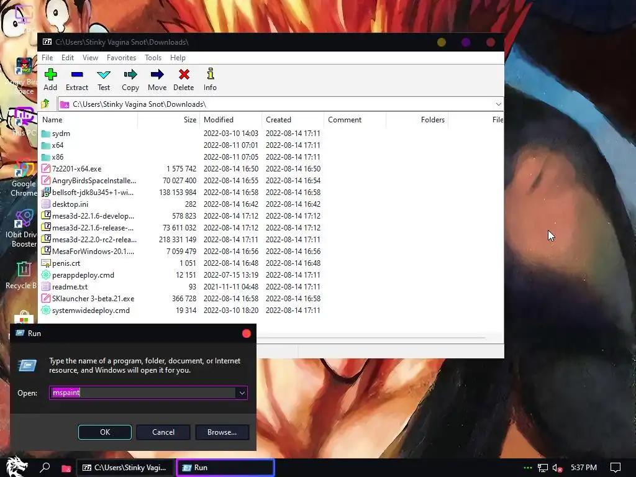Select mesa3d-22.1.6-release file row
636x477 pixels.
click(x=181, y=227)
